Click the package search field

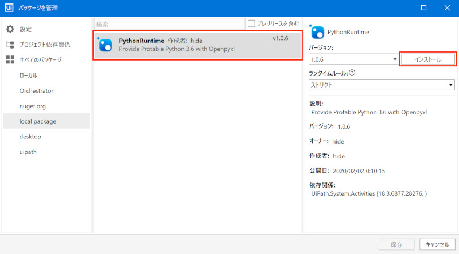coord(170,24)
